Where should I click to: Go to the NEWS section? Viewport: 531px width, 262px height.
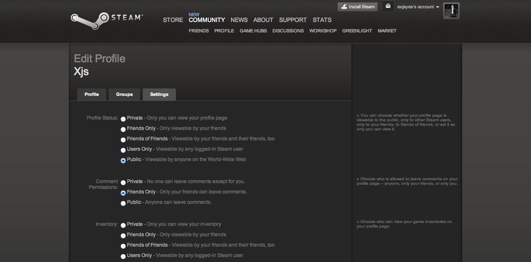[x=239, y=20]
